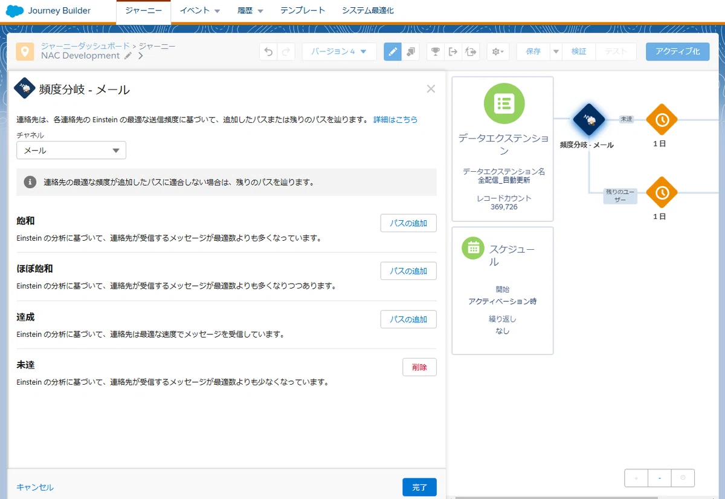Open the テンプレート tab
Viewport: 725px width, 499px height.
point(303,11)
